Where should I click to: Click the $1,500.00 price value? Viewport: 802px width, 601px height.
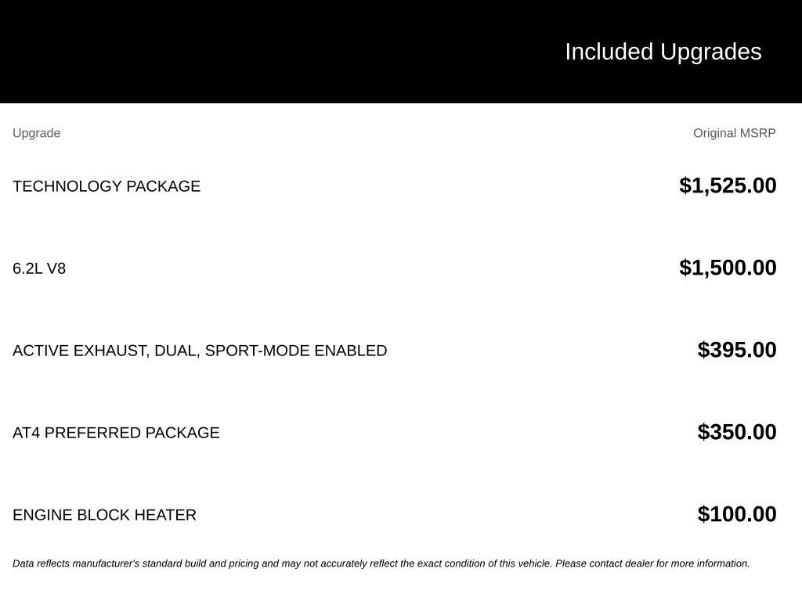click(728, 268)
